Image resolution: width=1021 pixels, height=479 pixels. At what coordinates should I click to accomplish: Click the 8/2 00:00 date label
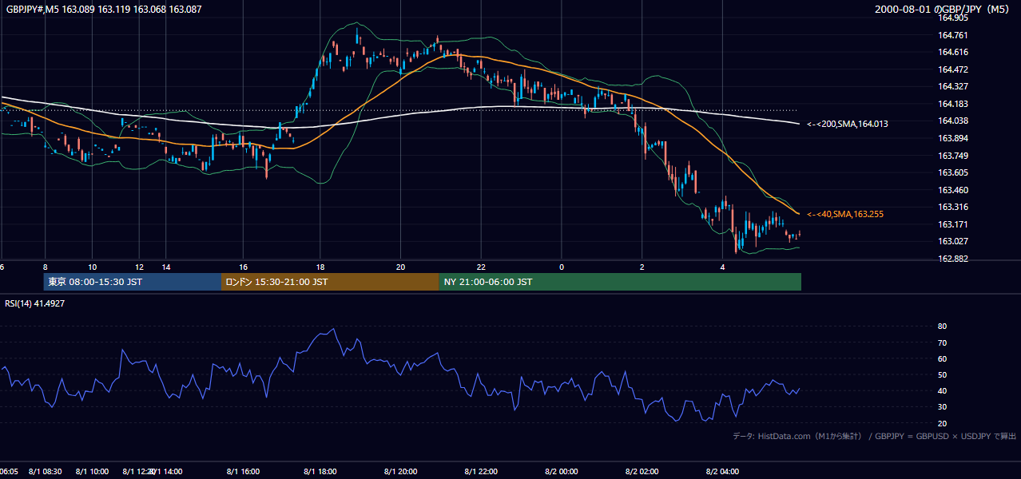click(562, 472)
